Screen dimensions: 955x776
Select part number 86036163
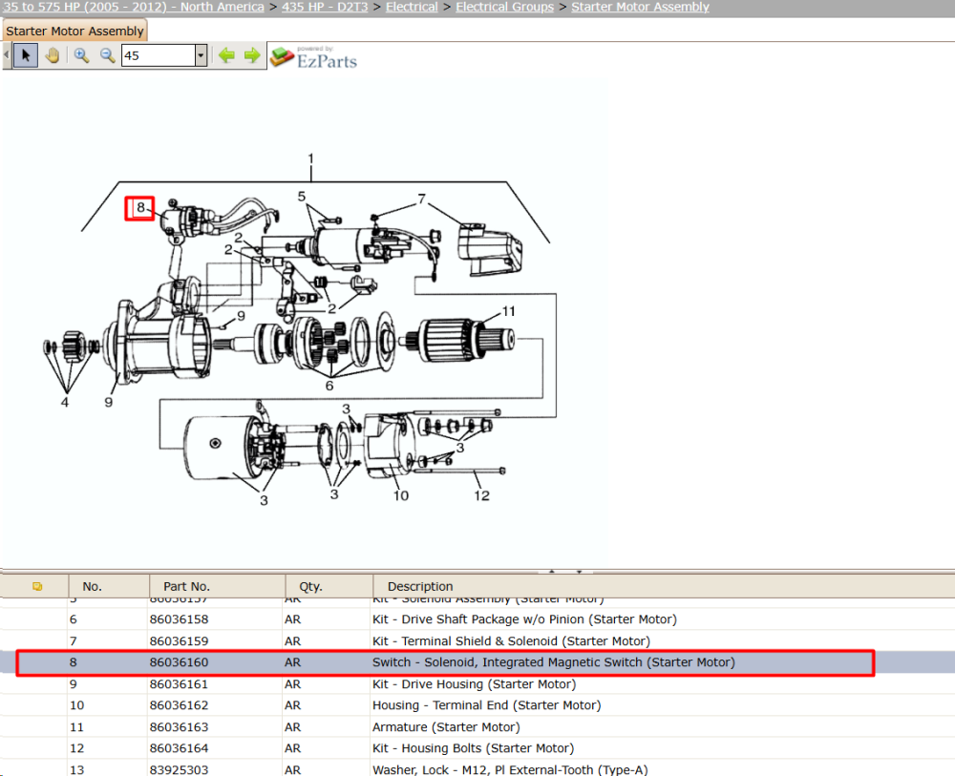(180, 727)
